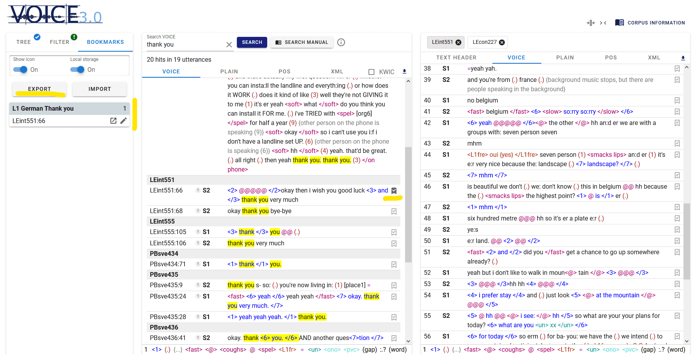This screenshot has height=354, width=699.
Task: Open the search info help icon
Action: pyautogui.click(x=341, y=42)
